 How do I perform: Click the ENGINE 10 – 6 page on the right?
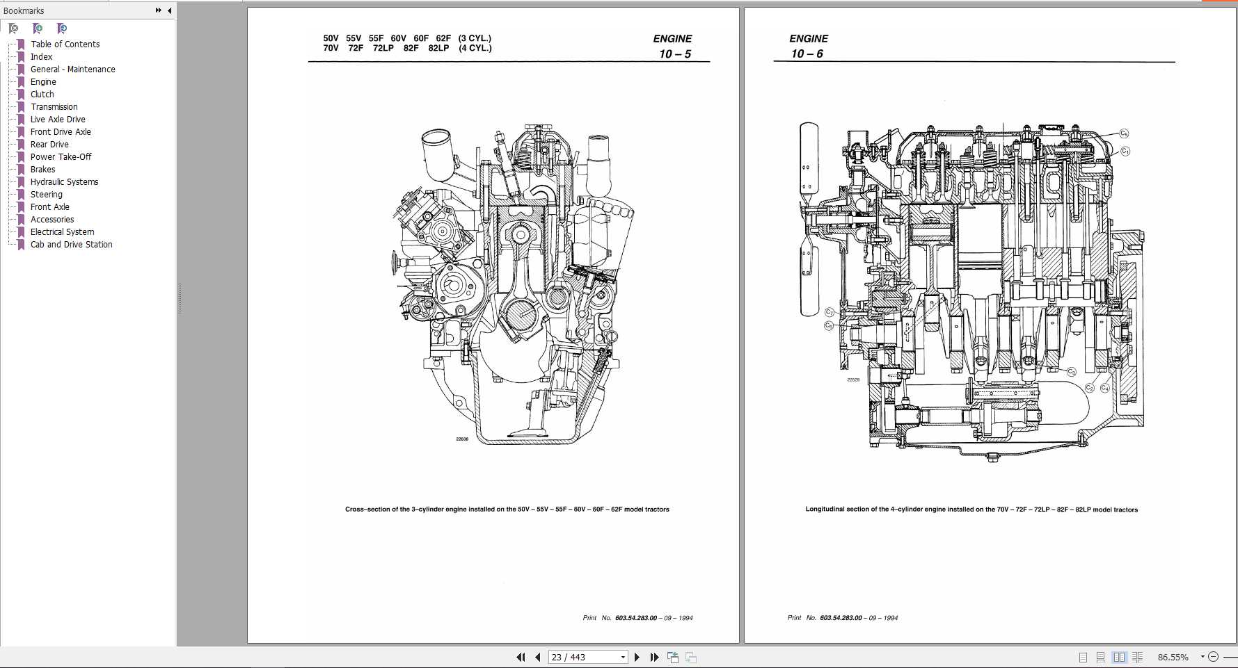pyautogui.click(x=990, y=325)
